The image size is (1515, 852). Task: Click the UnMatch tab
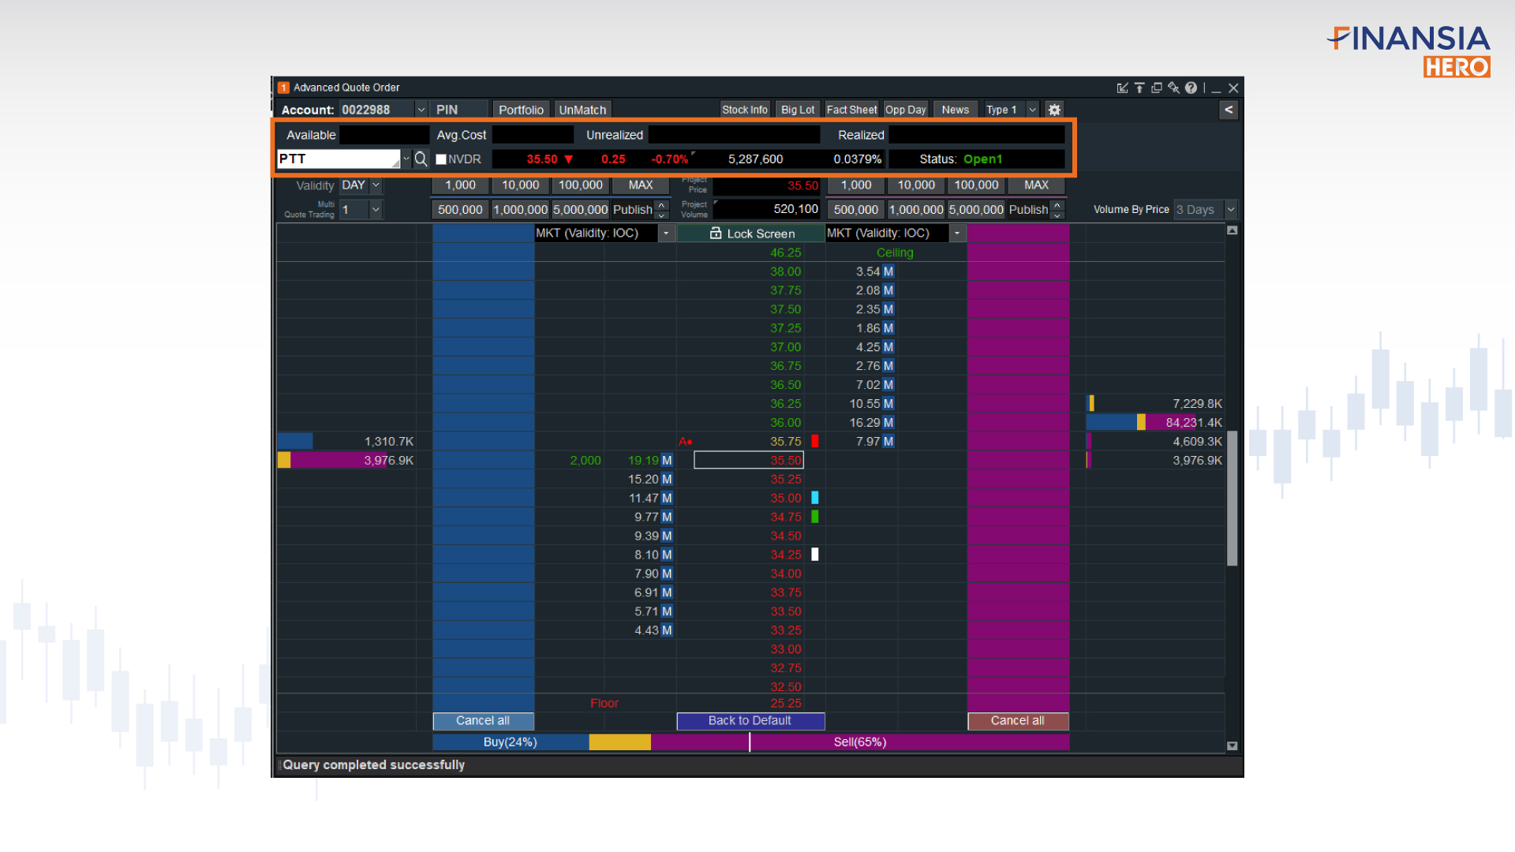click(x=582, y=109)
